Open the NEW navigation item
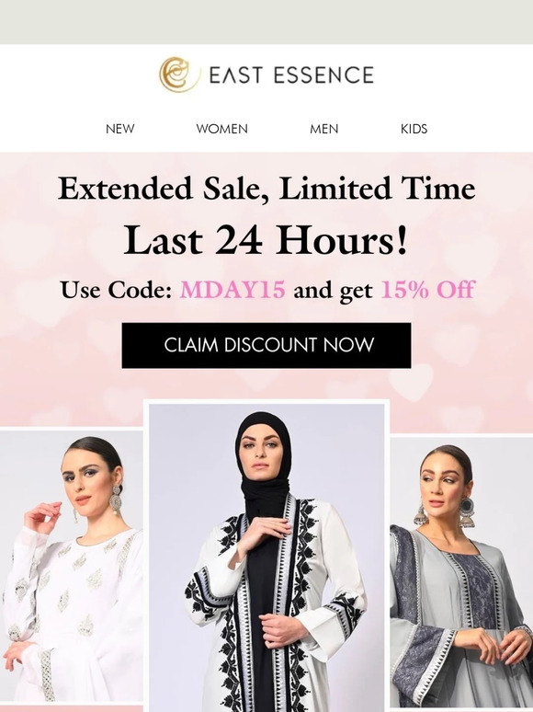 tap(119, 129)
